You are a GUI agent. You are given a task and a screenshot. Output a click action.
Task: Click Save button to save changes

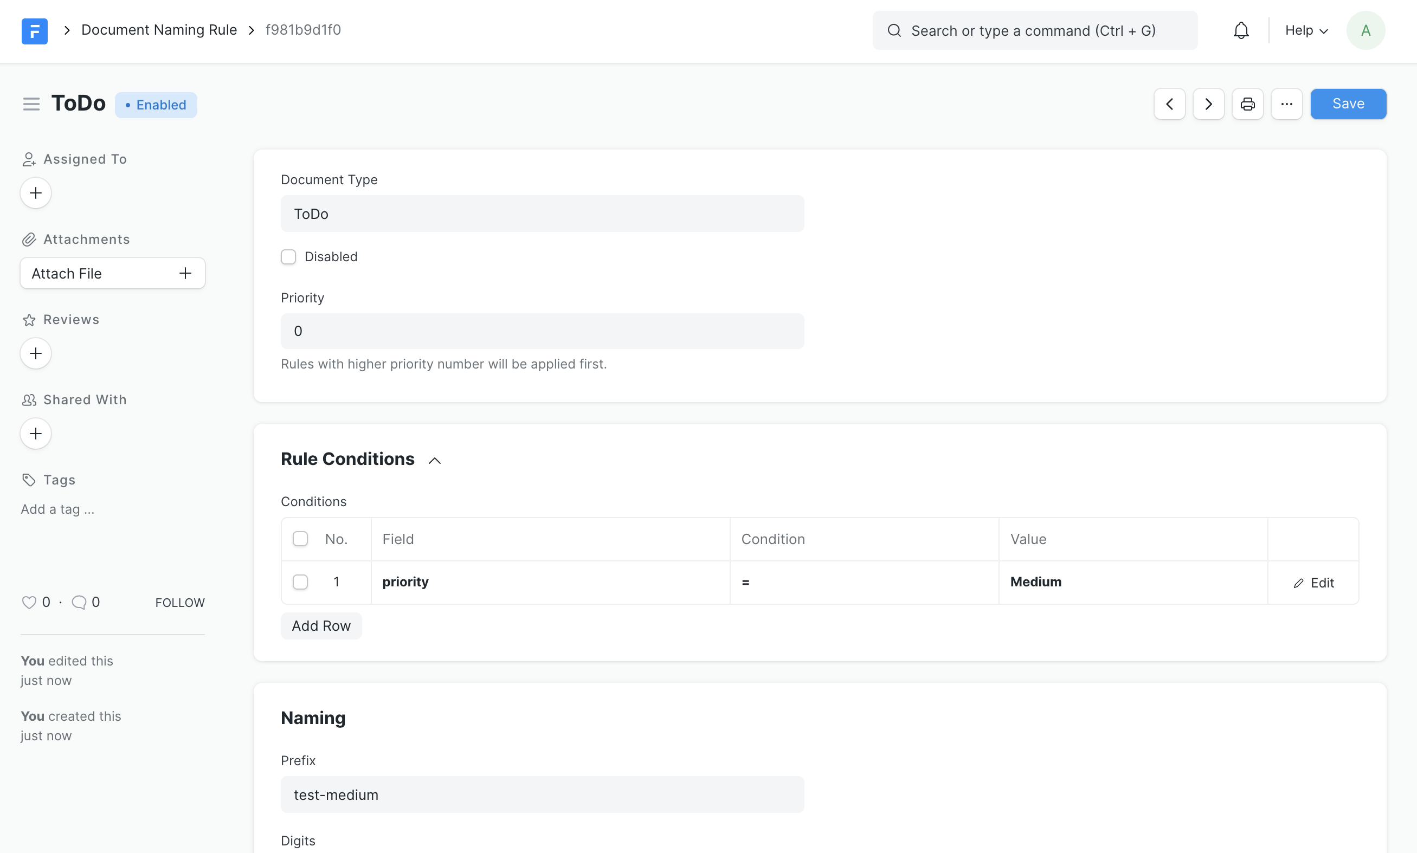[1348, 103]
